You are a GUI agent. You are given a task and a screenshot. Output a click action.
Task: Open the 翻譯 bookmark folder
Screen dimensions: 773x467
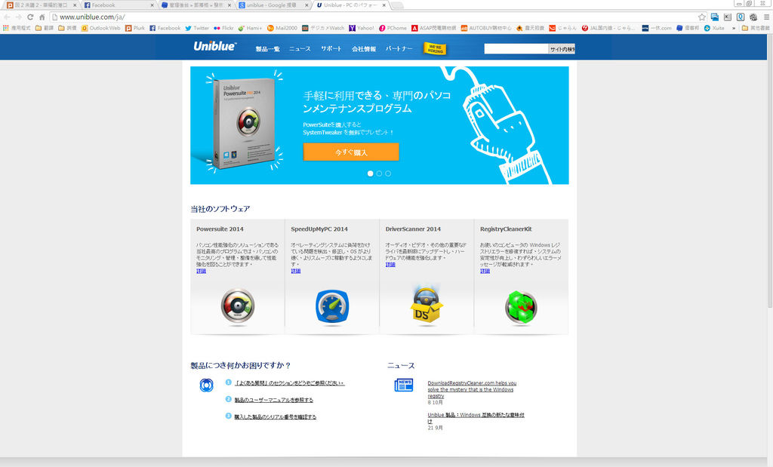45,28
